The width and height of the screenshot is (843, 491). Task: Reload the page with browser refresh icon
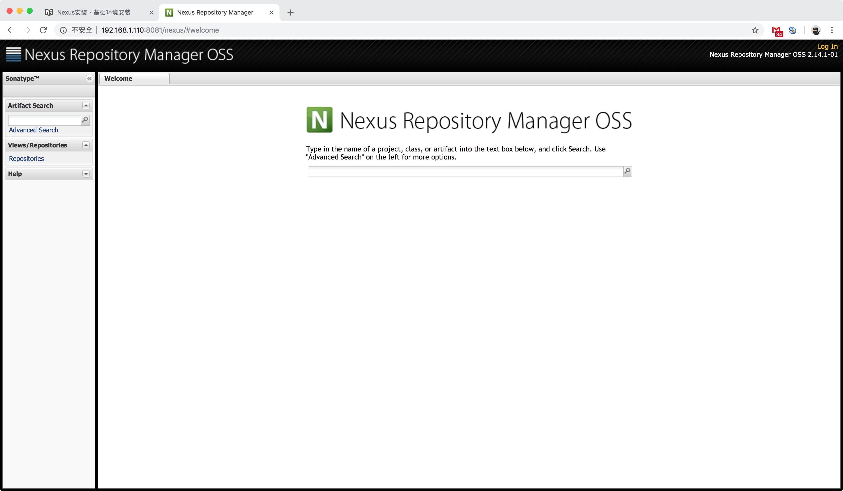(x=43, y=30)
